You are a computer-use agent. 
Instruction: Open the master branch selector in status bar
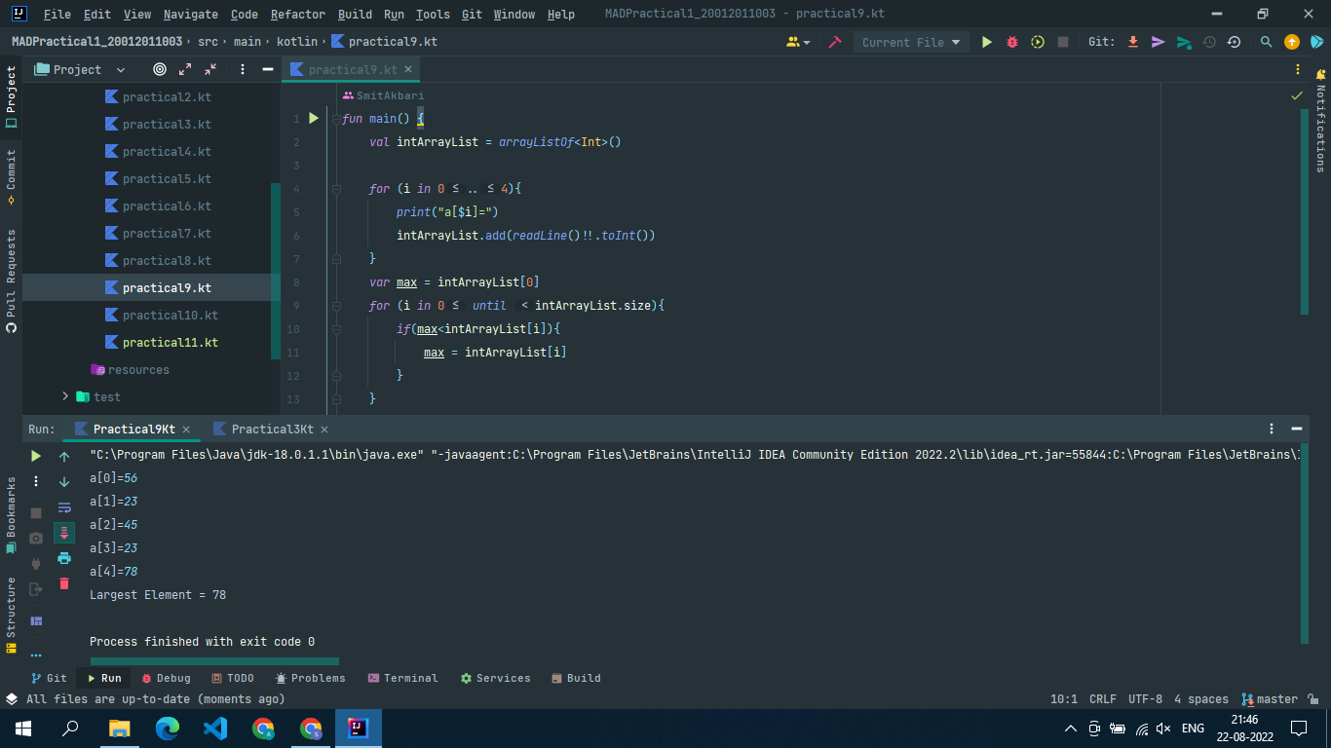coord(1270,699)
